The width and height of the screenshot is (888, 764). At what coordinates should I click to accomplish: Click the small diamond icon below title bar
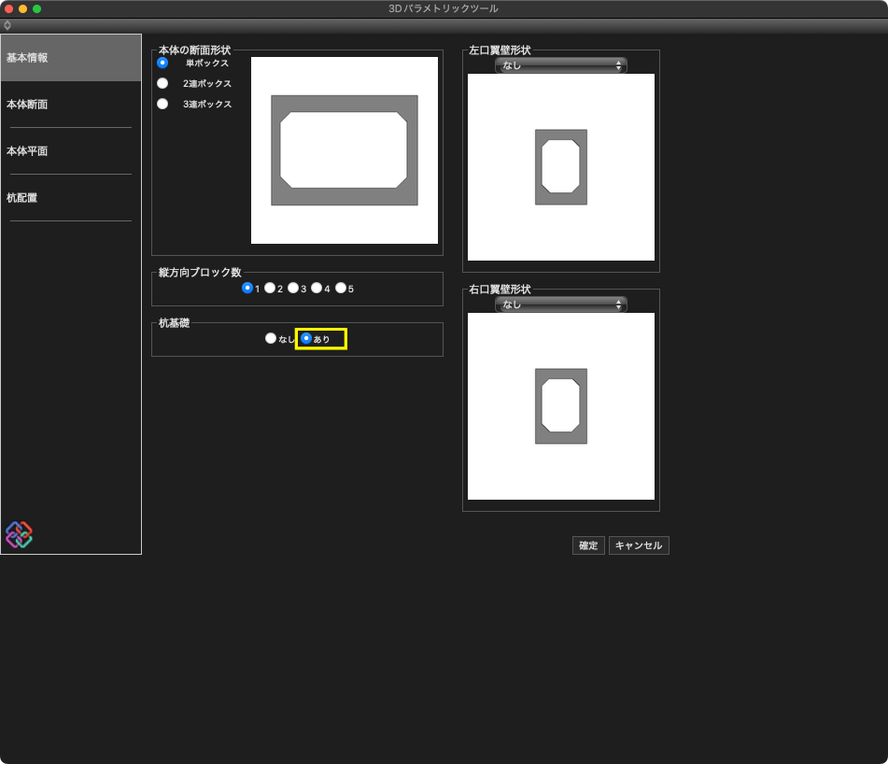7,25
